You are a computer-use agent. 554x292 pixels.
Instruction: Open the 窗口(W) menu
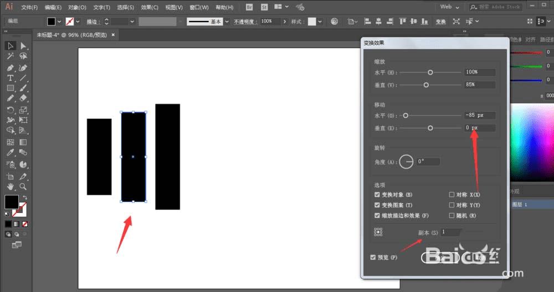click(199, 7)
